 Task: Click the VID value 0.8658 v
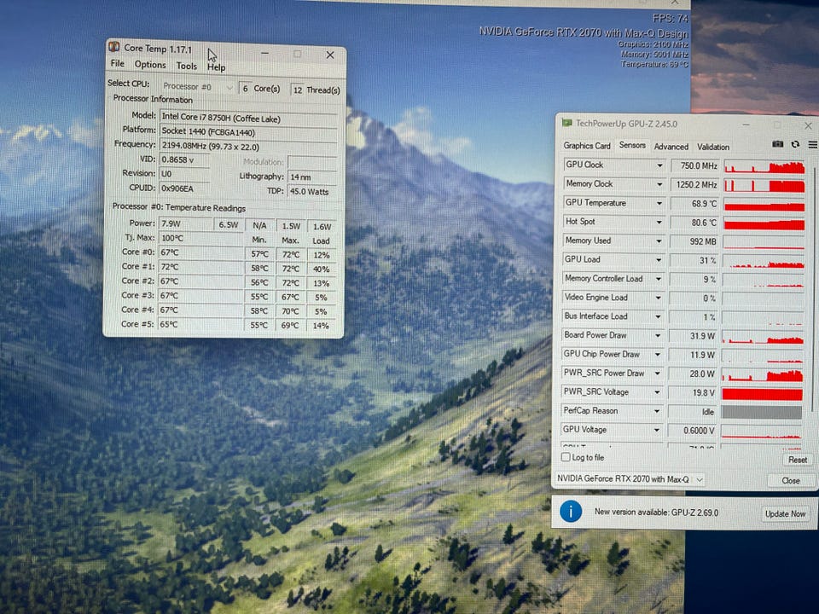click(184, 159)
